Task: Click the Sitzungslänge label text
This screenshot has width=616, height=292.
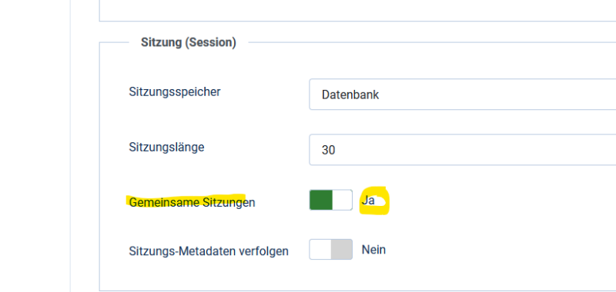Action: click(x=166, y=148)
